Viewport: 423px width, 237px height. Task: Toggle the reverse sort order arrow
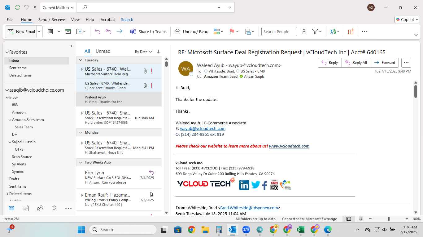(x=158, y=52)
